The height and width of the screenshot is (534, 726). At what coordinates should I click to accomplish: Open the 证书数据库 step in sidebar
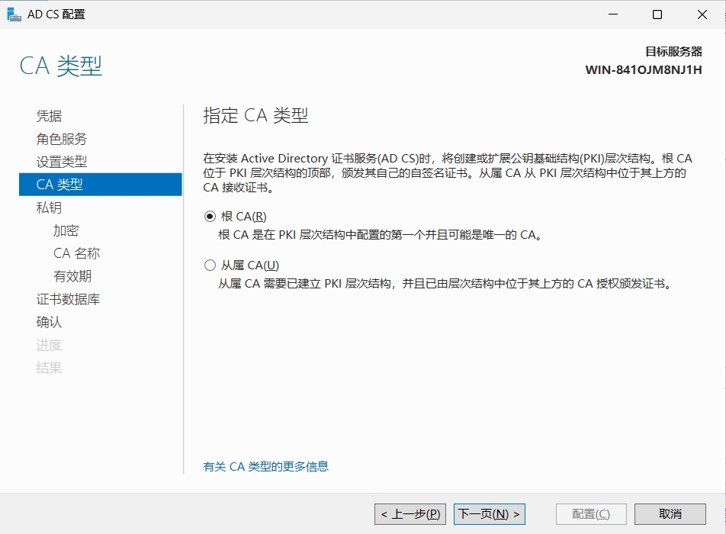coord(68,299)
